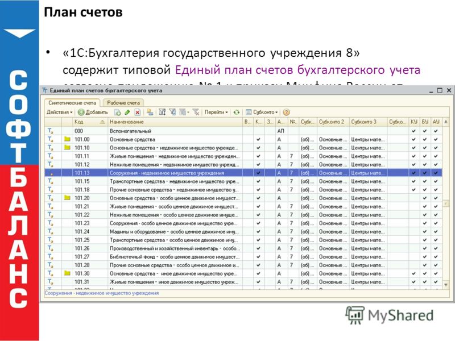455x341 pixels.
Task: Open the Действия dropdown menu
Action: tap(60, 112)
